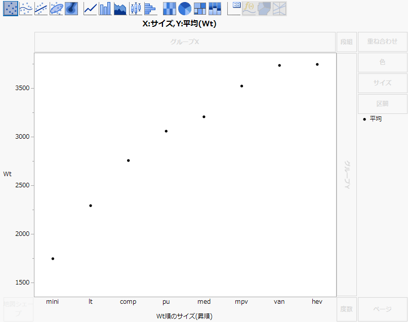Click the pu axis category label

coord(166,302)
